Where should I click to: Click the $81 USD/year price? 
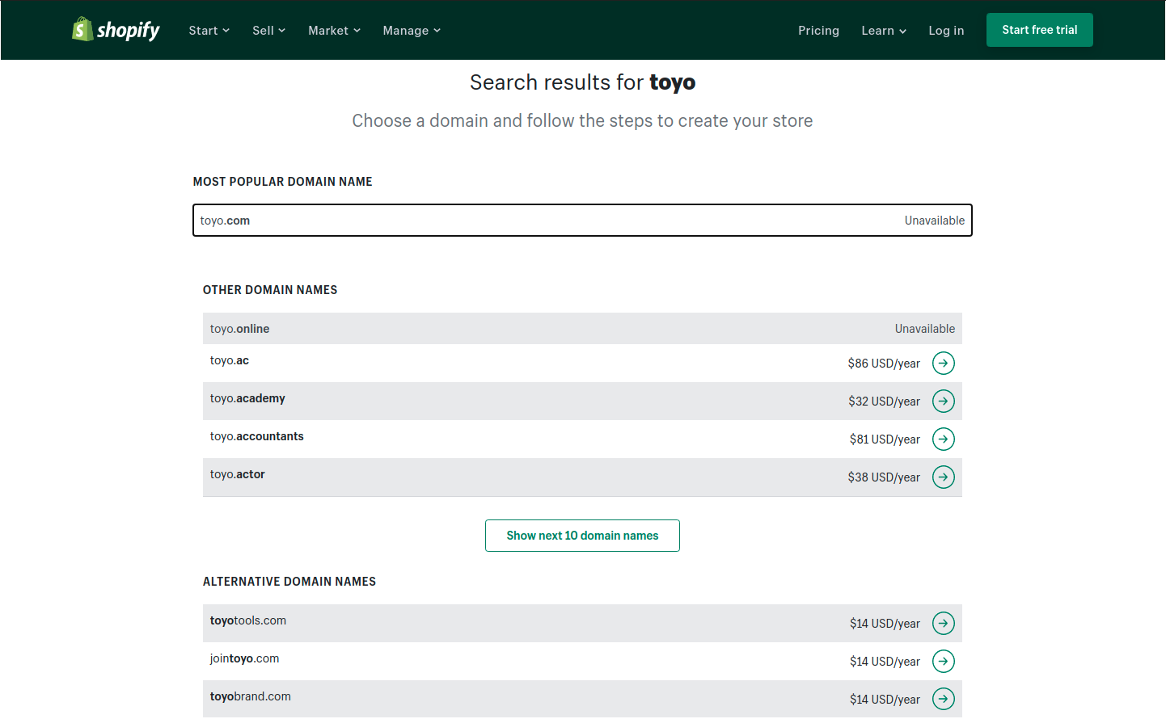coord(885,439)
